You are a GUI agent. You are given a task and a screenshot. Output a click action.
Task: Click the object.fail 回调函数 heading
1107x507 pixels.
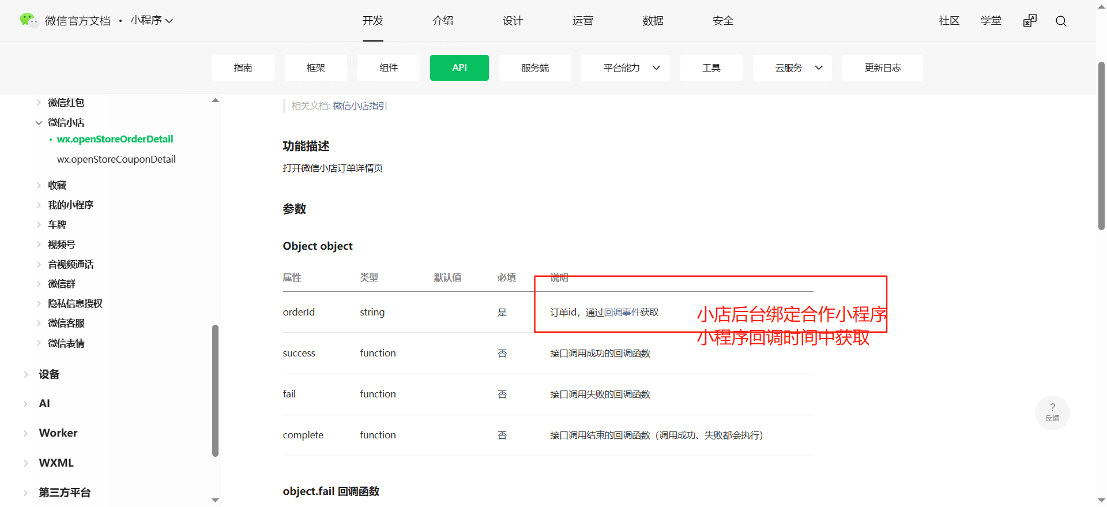[x=331, y=491]
